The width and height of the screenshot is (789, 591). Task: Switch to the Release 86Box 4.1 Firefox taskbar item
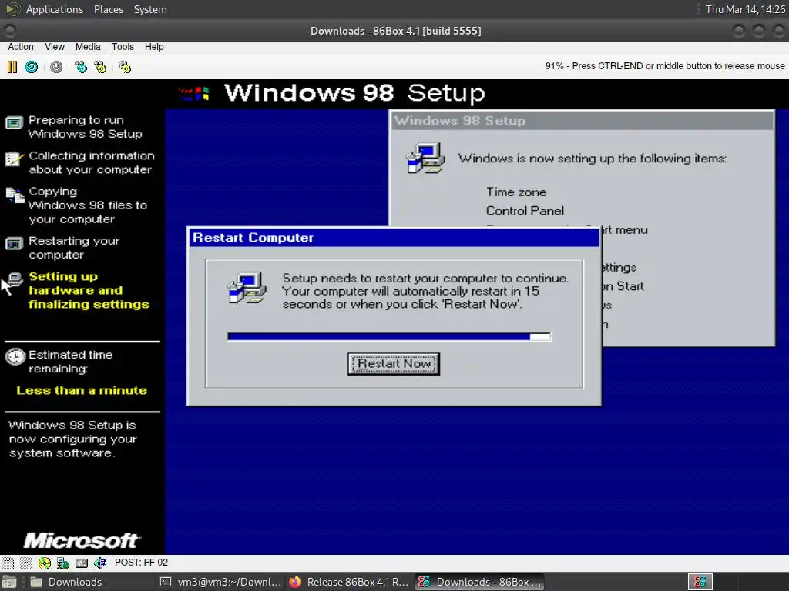click(x=349, y=582)
